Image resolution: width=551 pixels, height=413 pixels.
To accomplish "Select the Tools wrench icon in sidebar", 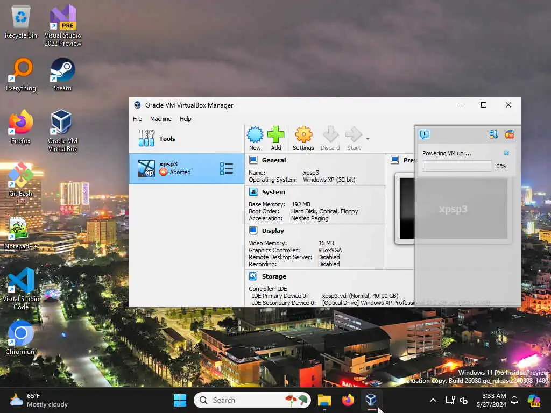I will point(146,138).
